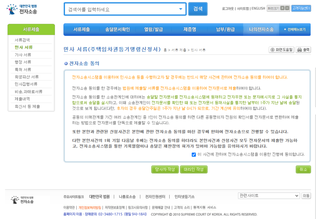The image size is (316, 219).
Task: Open 전자민원센터 footer link
Action: coord(155,197)
